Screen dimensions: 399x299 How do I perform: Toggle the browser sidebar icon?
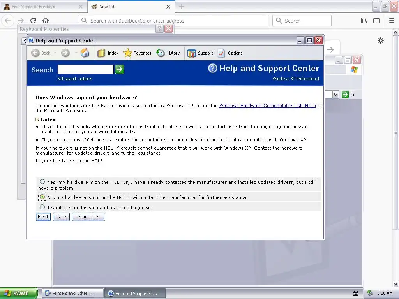pyautogui.click(x=376, y=21)
